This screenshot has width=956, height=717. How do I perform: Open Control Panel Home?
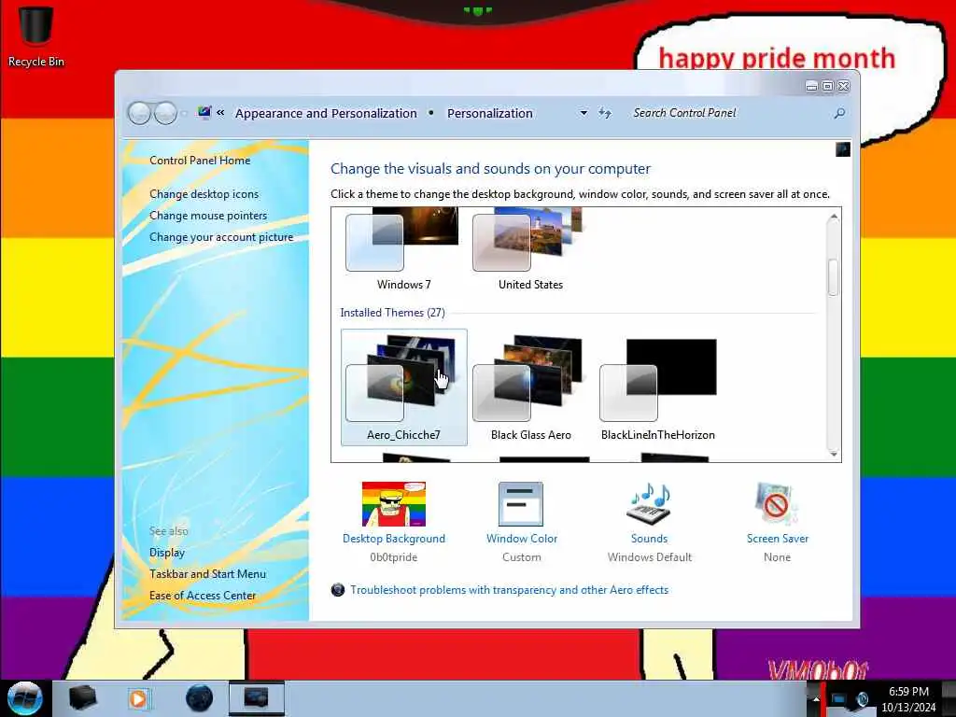pos(200,161)
